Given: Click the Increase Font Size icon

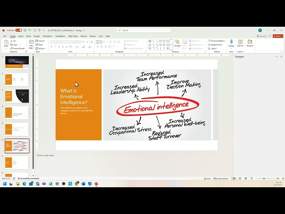Looking at the screenshot, I should coord(84,42).
